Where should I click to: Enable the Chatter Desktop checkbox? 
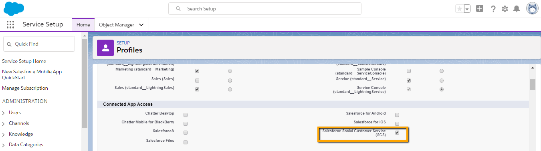click(185, 115)
